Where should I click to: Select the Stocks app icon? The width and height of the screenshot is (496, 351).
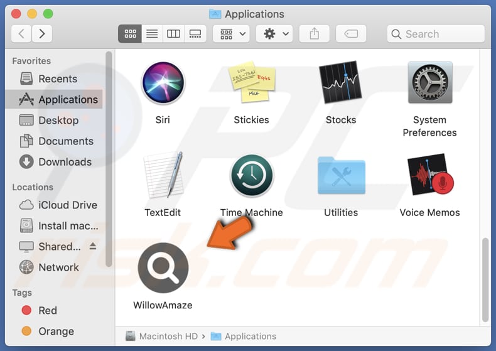[340, 82]
